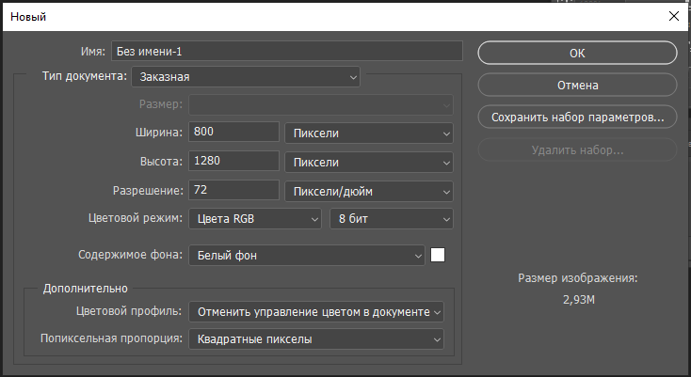Click the OK button

tap(577, 53)
